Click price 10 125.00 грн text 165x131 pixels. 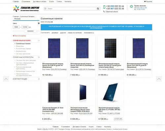48,75
